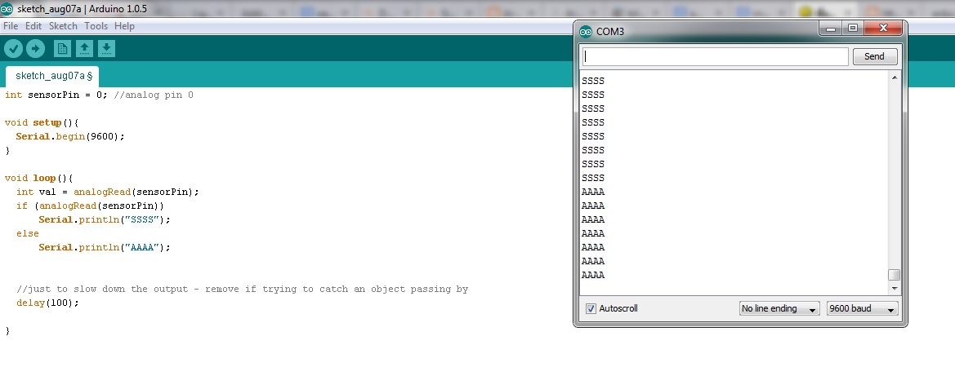Click the Serial.println("AAAA"); line
Viewport: 955px width, 376px height.
(105, 248)
